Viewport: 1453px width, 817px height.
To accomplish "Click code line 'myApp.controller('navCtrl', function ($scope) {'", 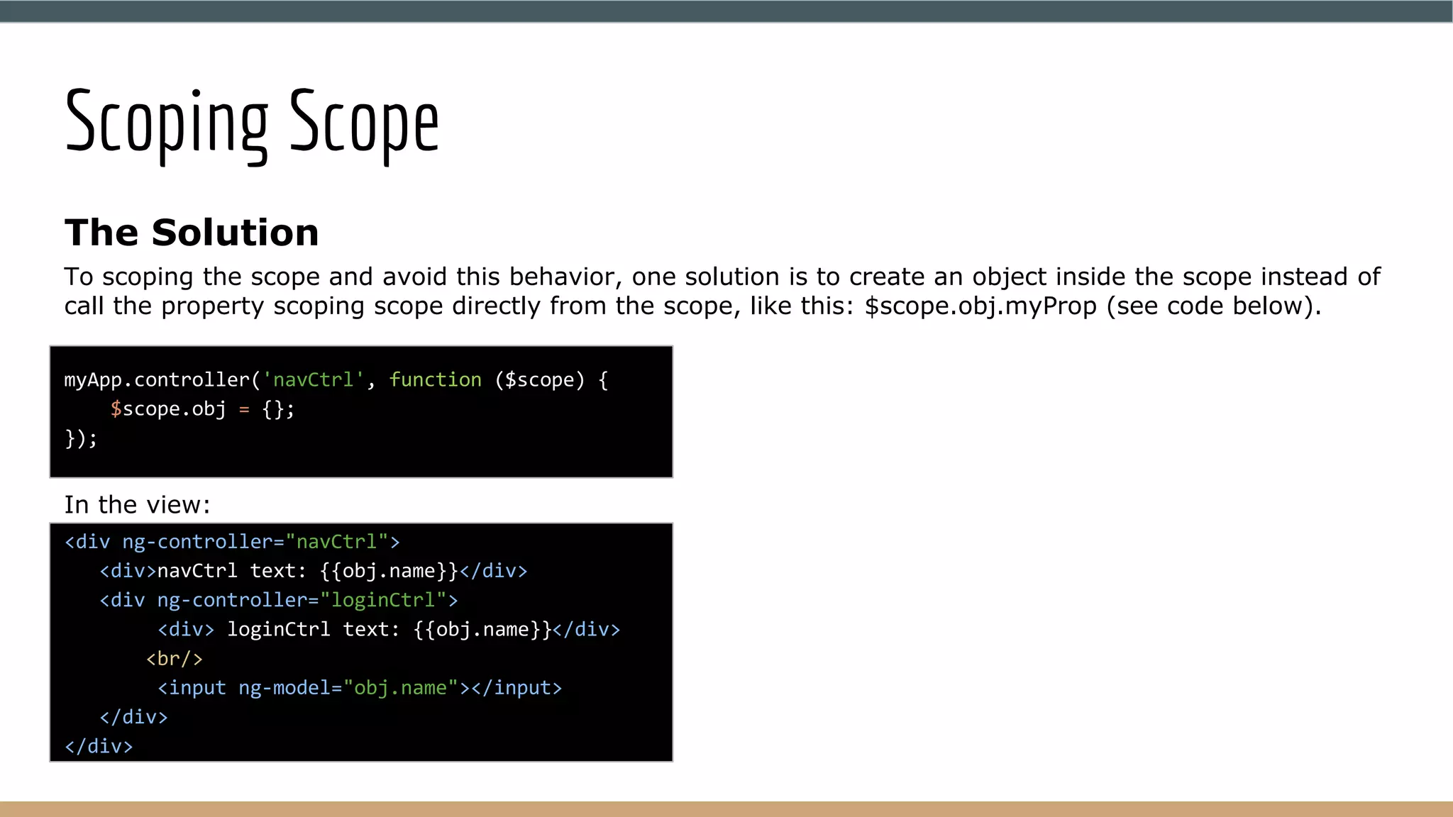I will [336, 380].
